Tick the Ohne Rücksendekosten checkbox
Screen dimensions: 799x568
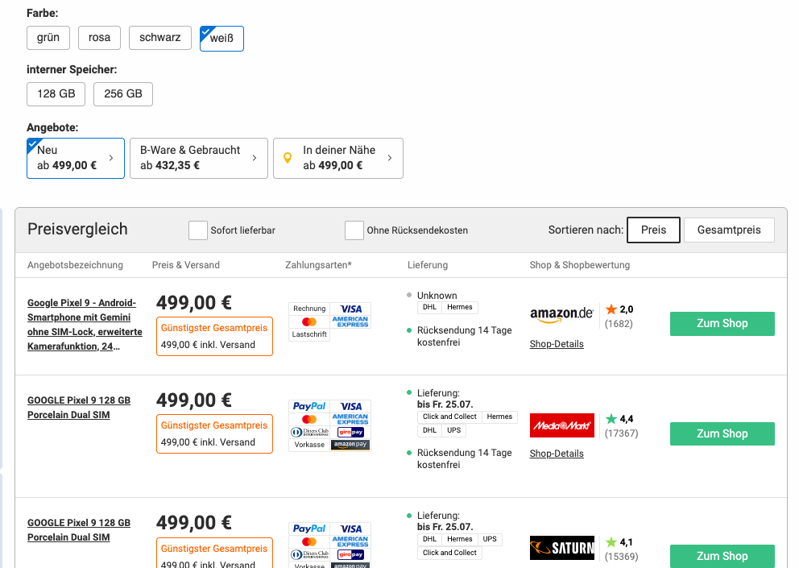[x=354, y=230]
